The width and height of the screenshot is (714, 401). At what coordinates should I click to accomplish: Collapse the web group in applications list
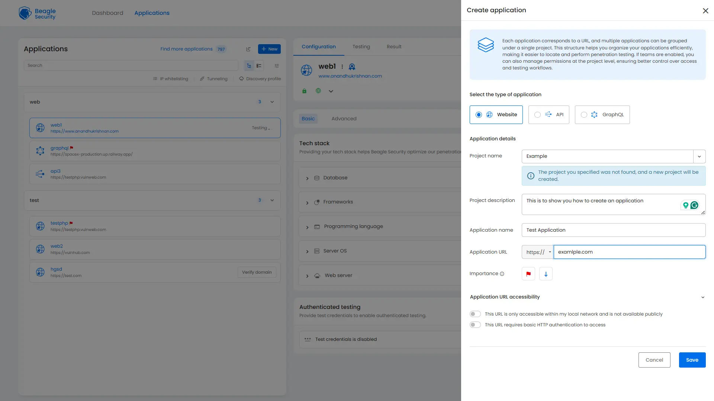[x=272, y=102]
